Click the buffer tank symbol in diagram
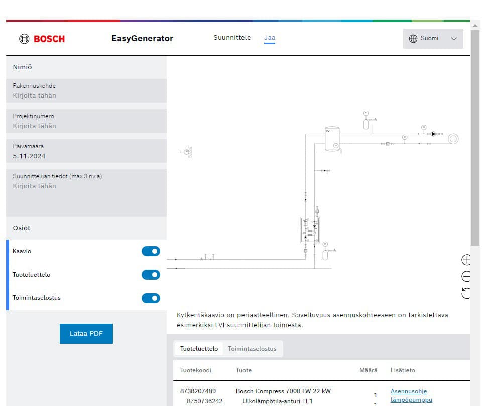This screenshot has width=488, height=406. [332, 139]
